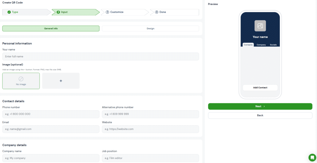
Task: Click the image placeholder in phone preview
Action: coord(260,26)
